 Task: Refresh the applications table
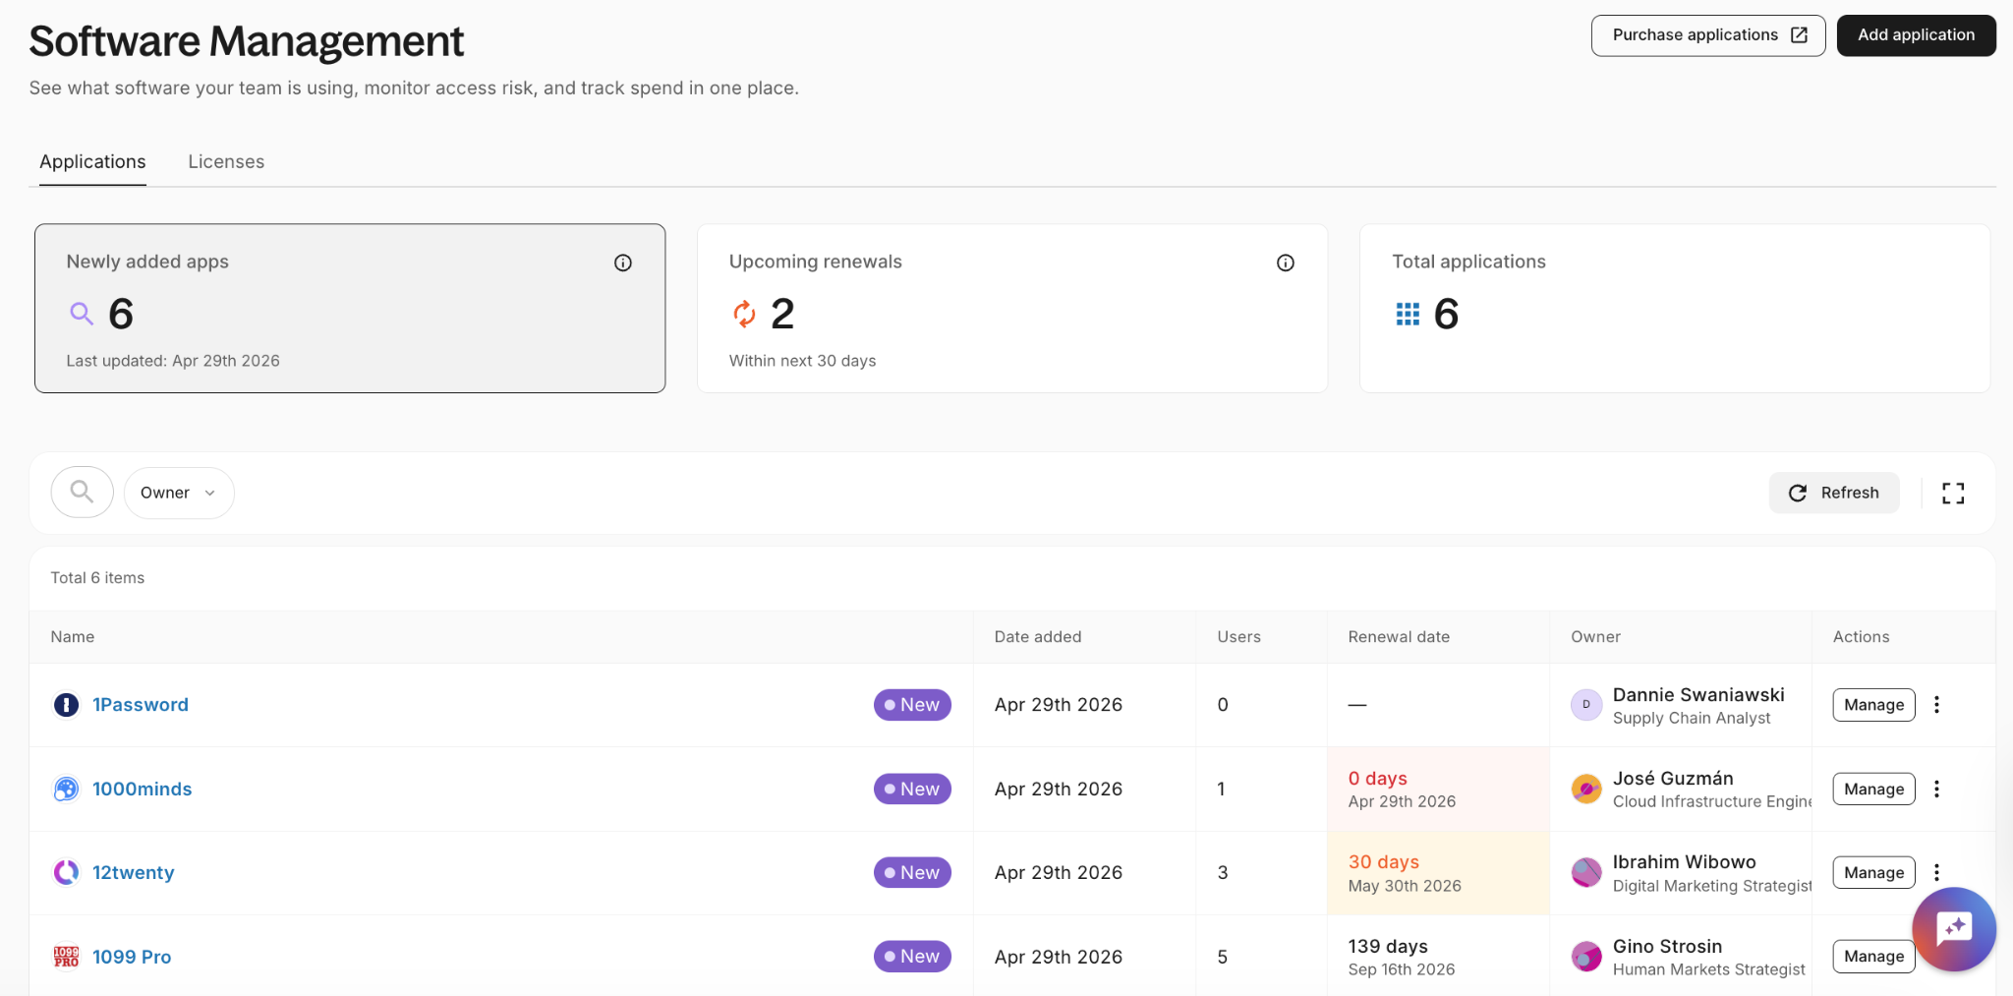(1833, 493)
